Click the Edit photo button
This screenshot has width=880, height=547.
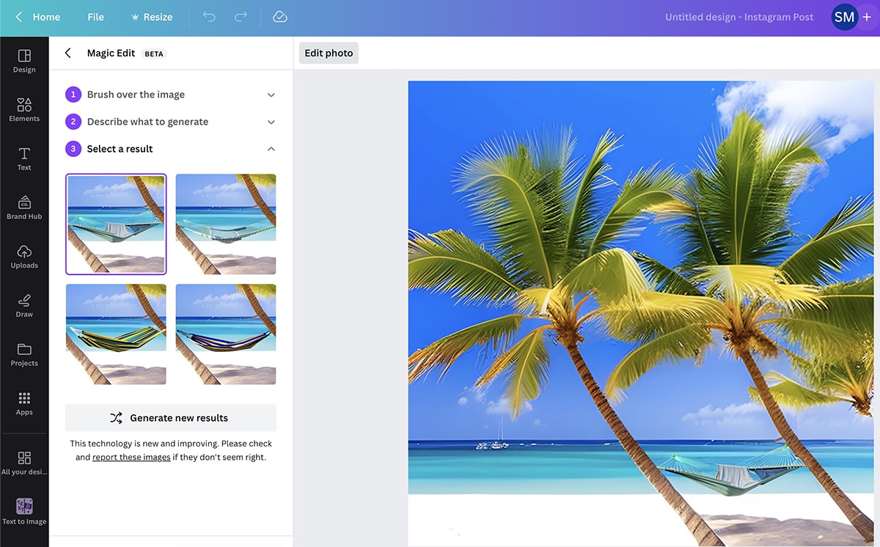(329, 53)
